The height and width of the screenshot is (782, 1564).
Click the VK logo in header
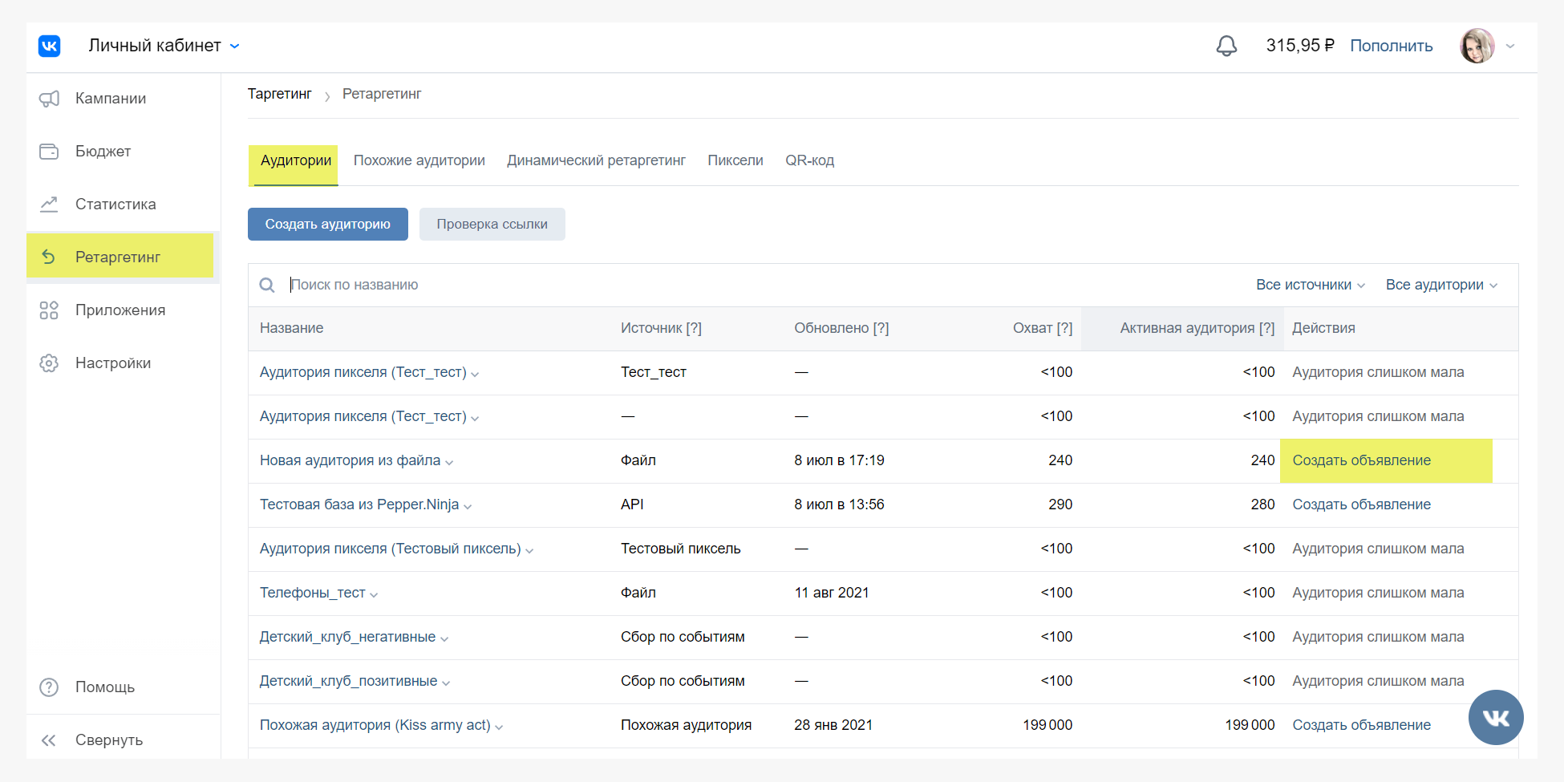[x=49, y=46]
